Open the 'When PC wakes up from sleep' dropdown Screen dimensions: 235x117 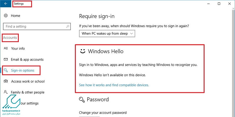pos(107,34)
